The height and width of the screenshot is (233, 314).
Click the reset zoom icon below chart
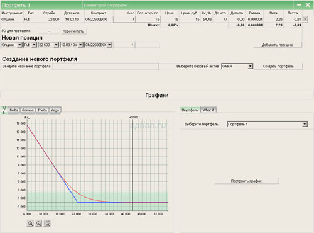47,224
